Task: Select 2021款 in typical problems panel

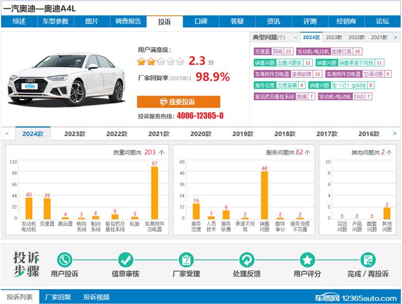Action: [379, 37]
